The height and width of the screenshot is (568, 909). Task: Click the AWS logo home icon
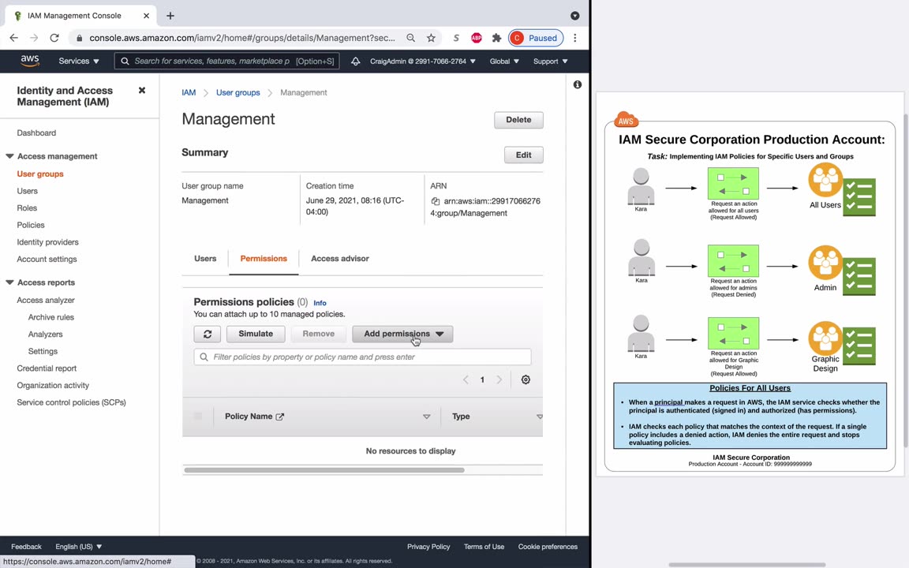pyautogui.click(x=29, y=61)
